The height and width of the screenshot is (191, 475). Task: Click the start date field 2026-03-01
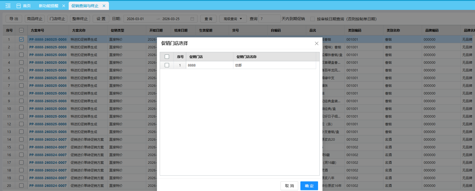[139, 19]
